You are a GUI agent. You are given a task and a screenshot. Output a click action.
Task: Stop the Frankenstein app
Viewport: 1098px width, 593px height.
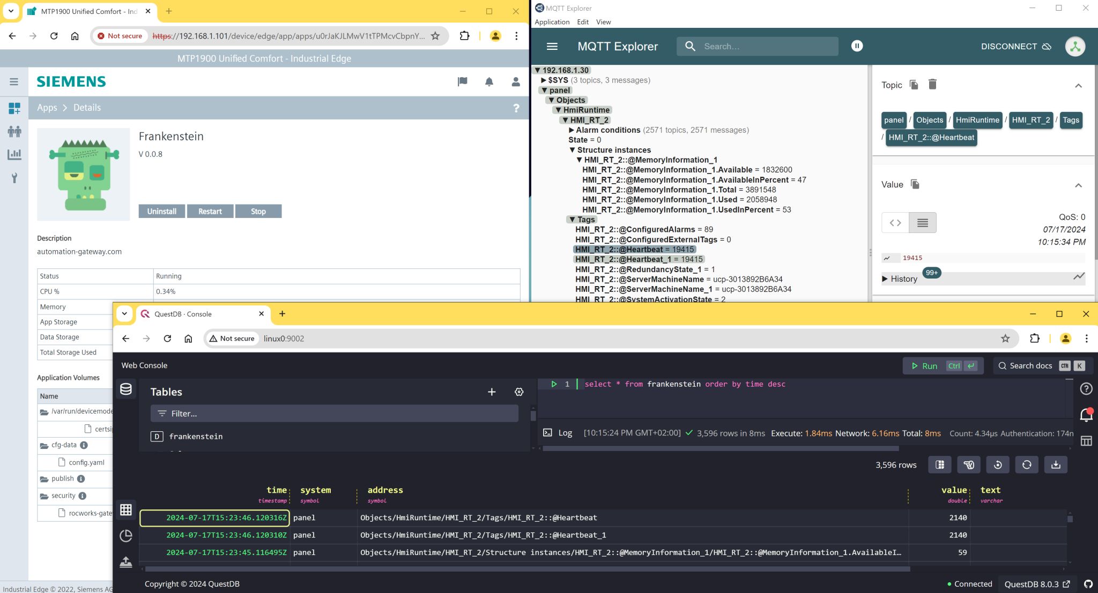tap(258, 212)
